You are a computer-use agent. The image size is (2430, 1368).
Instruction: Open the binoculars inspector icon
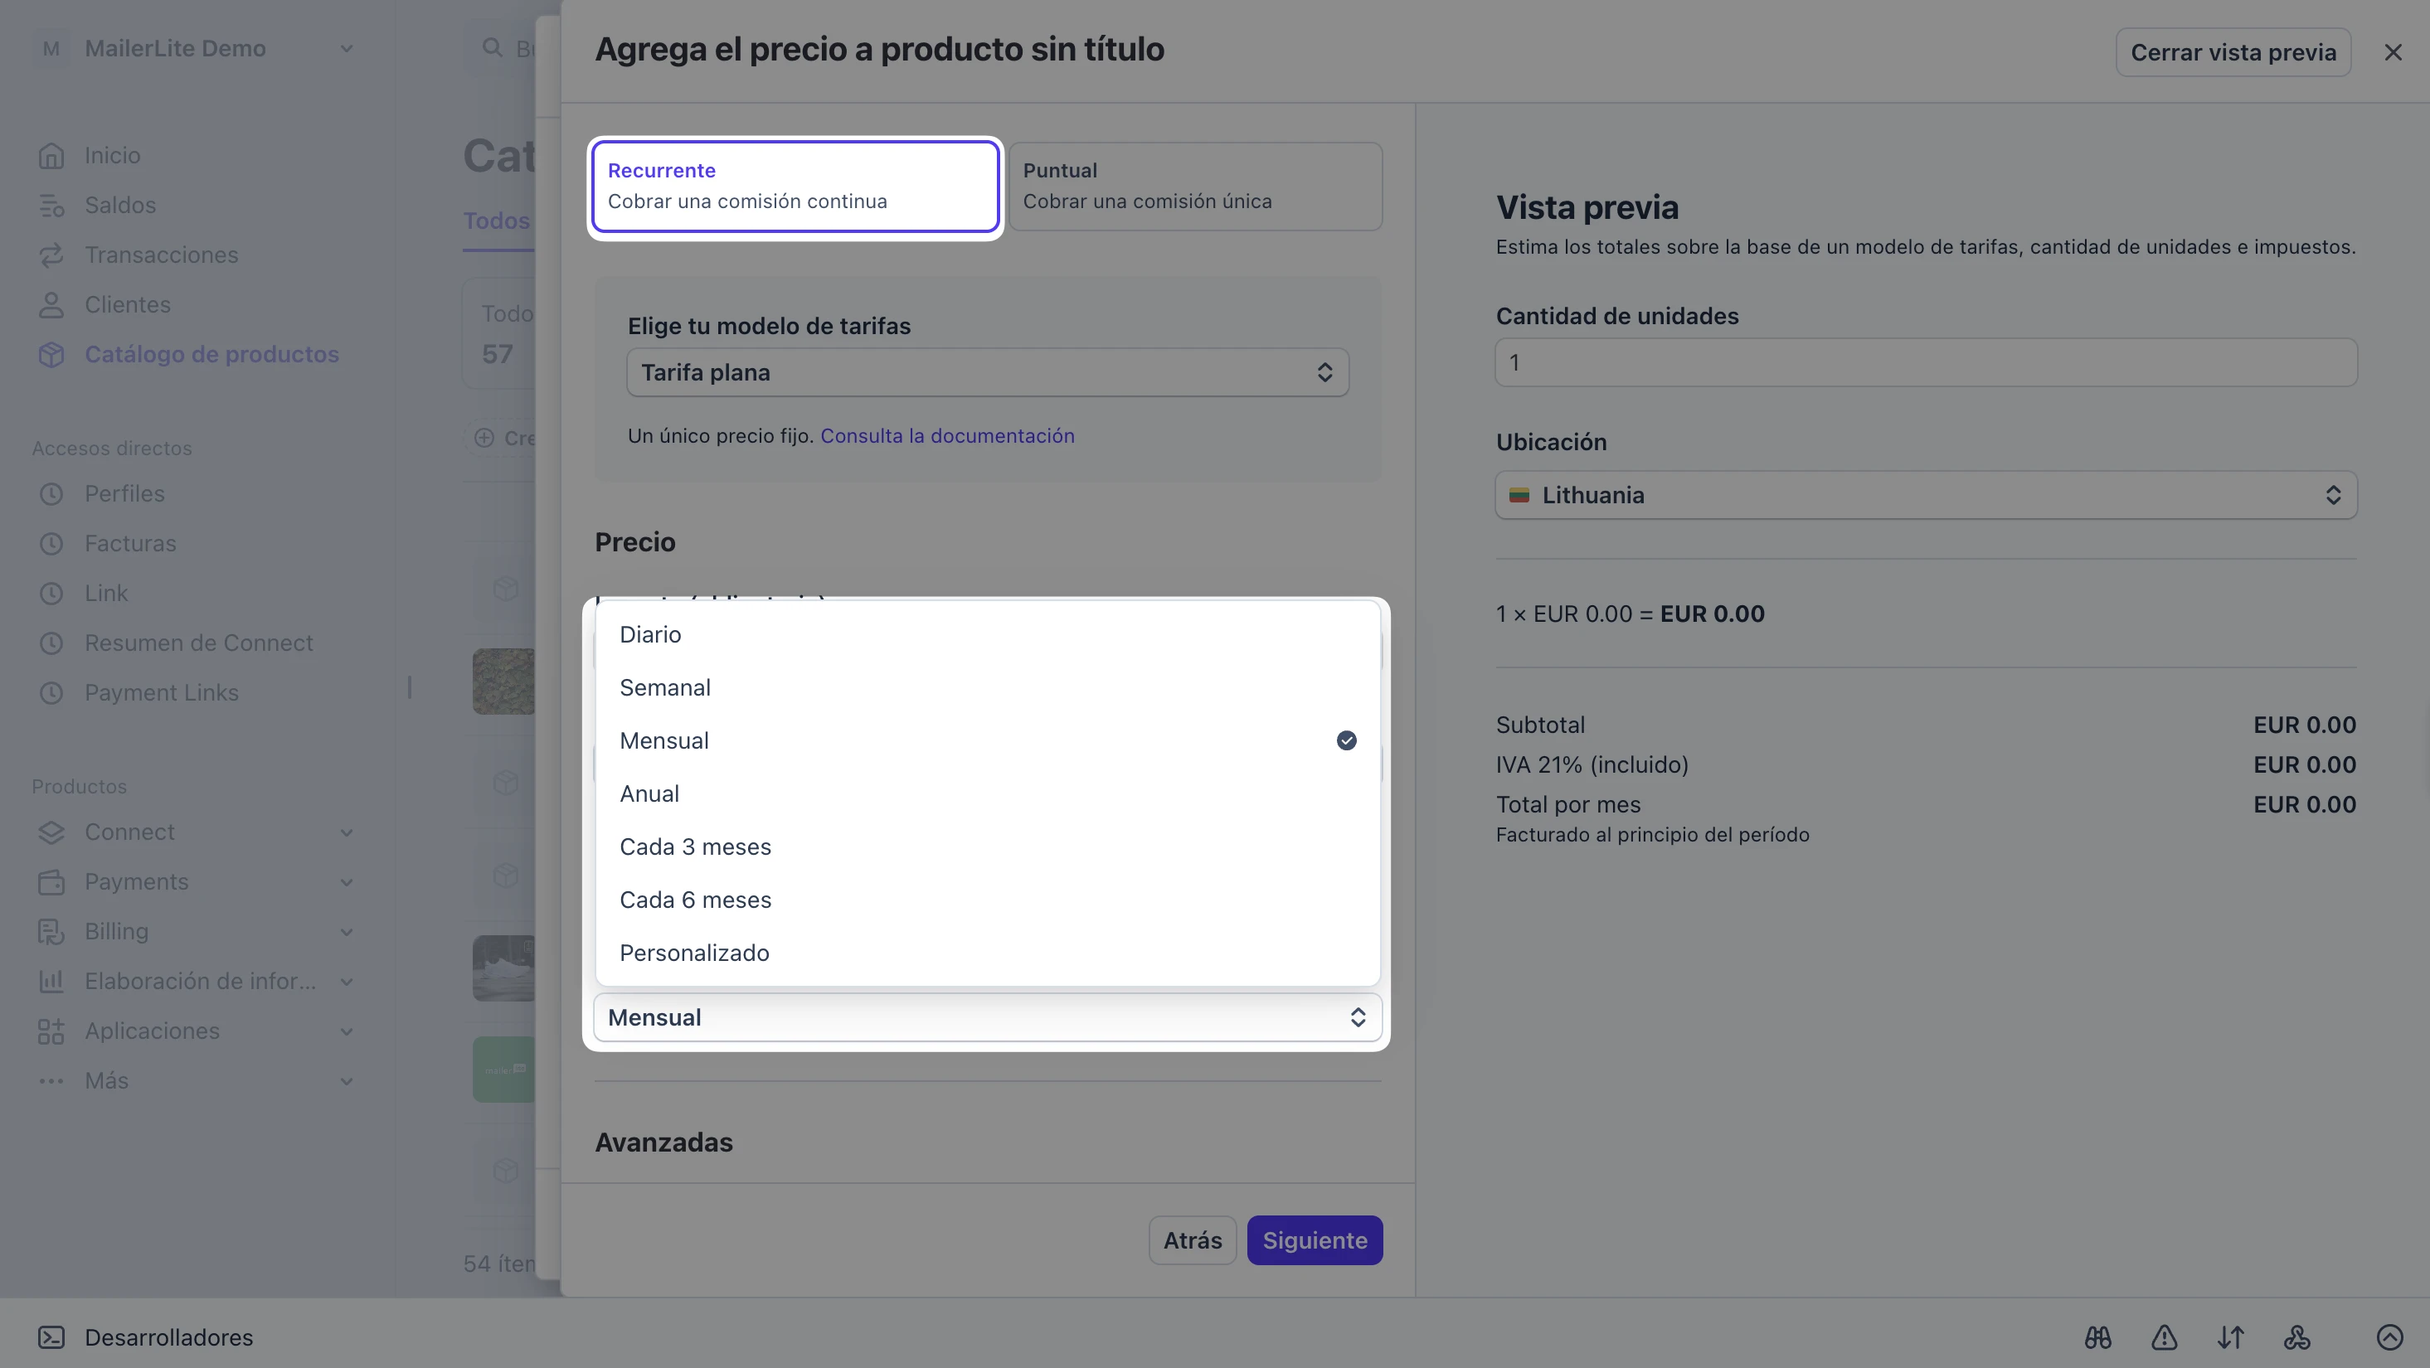tap(2098, 1336)
